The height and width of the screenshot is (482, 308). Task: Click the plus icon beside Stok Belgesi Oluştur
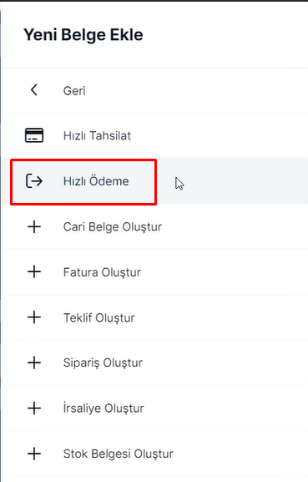(34, 454)
